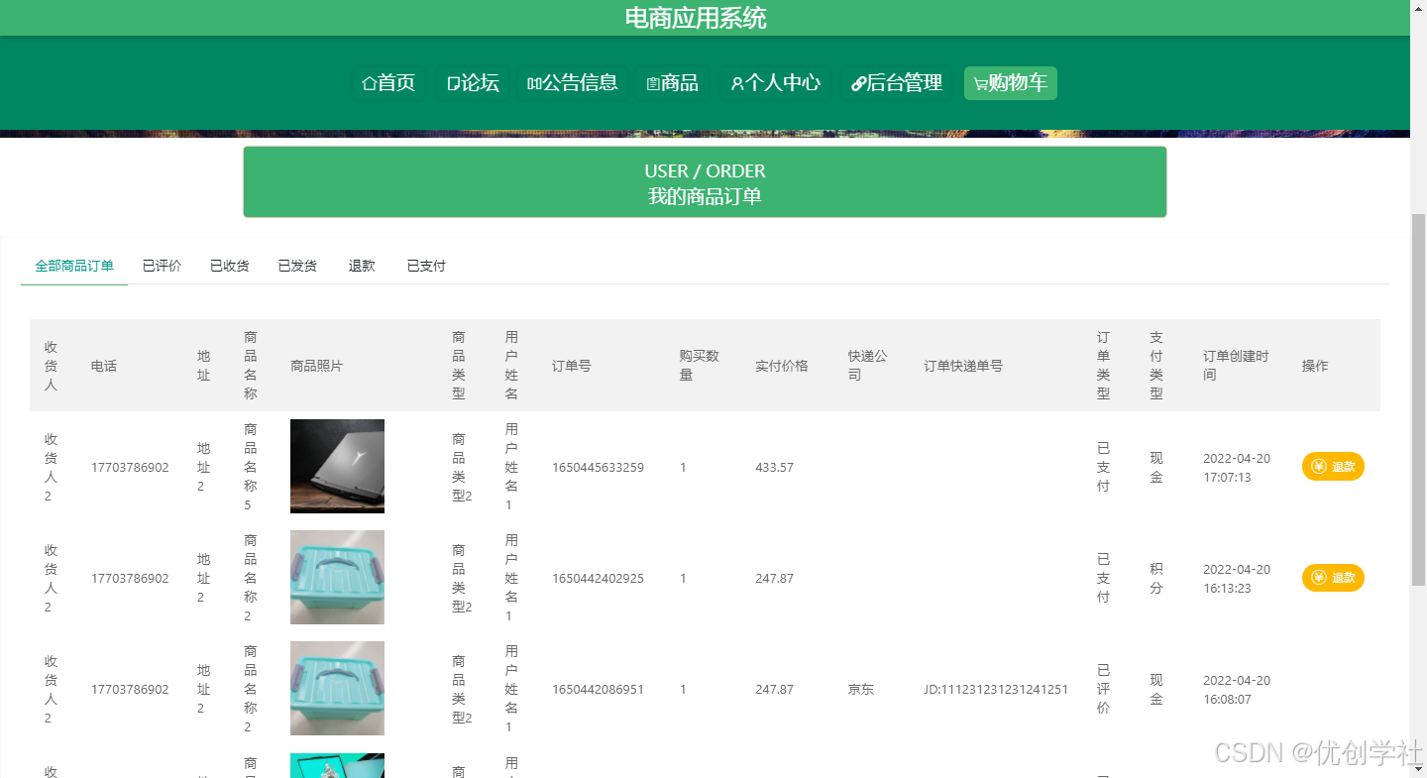Click the 我的商品订单 banner
1427x778 pixels.
pos(705,182)
